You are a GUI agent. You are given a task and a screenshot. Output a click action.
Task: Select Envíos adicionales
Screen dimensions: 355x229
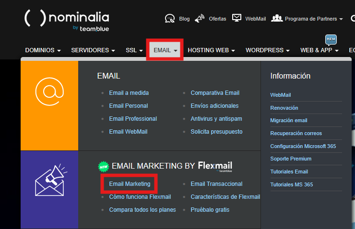coord(214,106)
